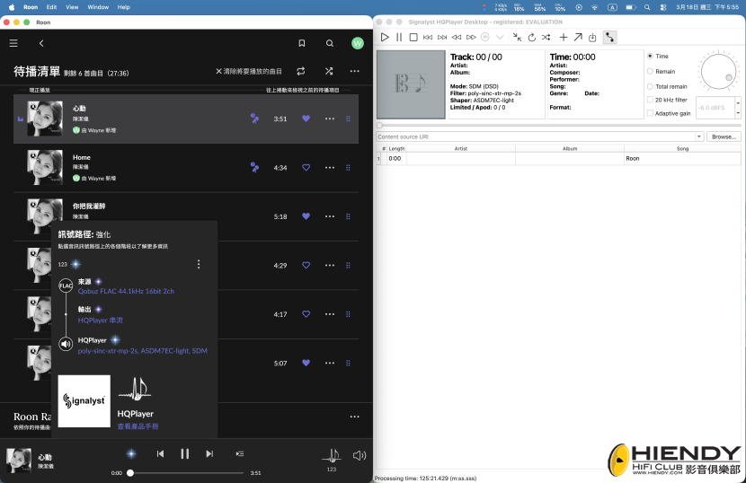Open Edit menu in menu bar
This screenshot has height=483, width=746.
[x=51, y=7]
